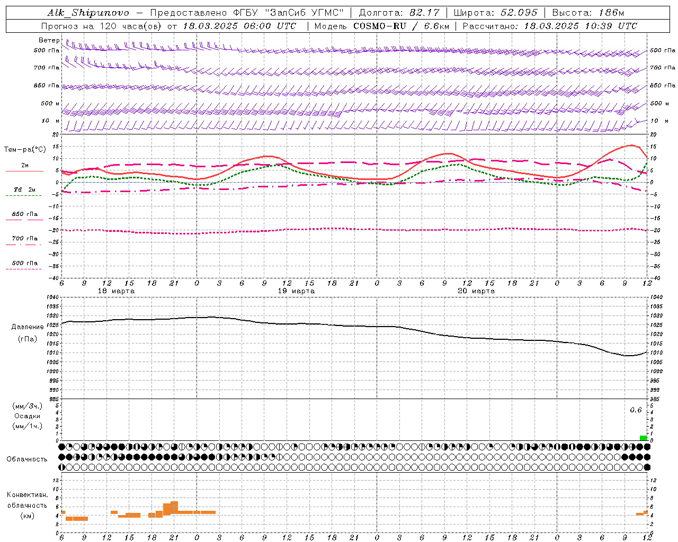The height and width of the screenshot is (542, 678).
Task: Click the Высота: 186м value
Action: point(588,13)
